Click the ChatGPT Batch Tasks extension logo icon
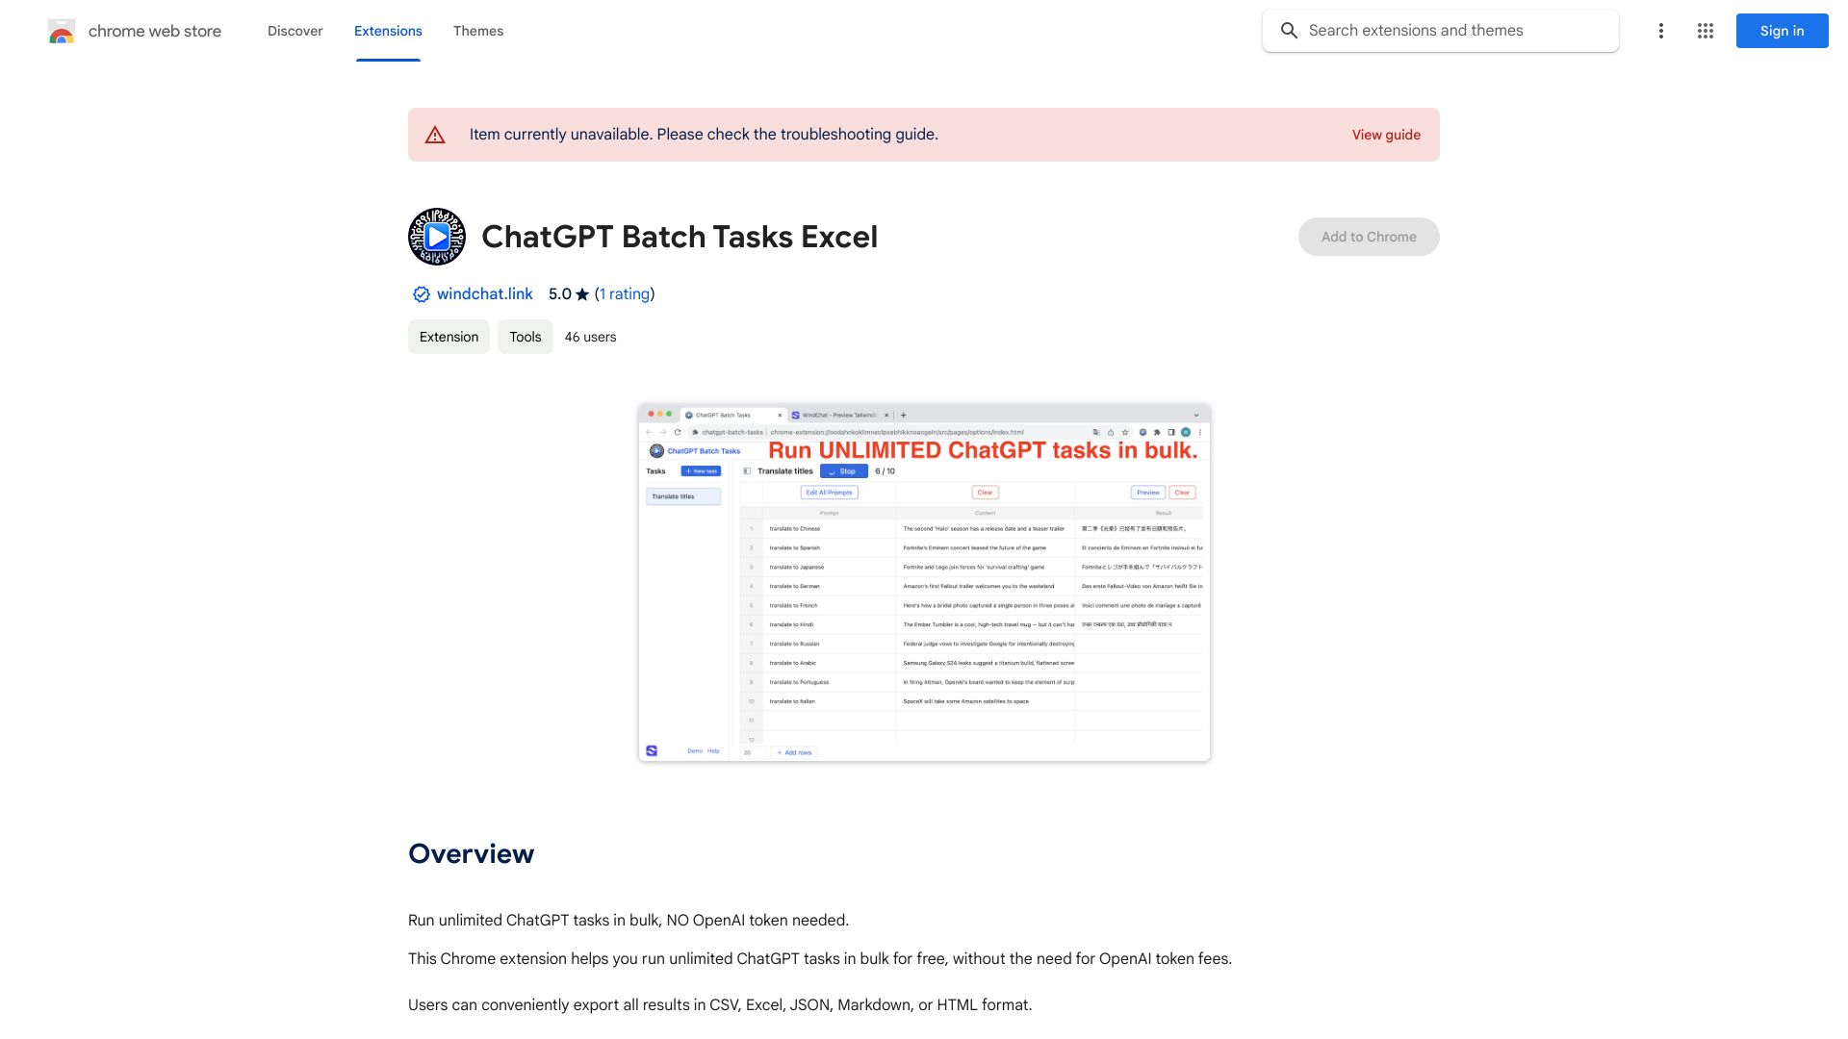Image resolution: width=1848 pixels, height=1039 pixels. pos(435,236)
